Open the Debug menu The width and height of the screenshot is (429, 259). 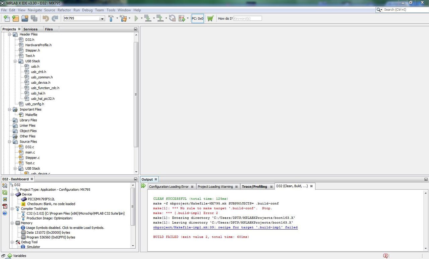(x=87, y=10)
